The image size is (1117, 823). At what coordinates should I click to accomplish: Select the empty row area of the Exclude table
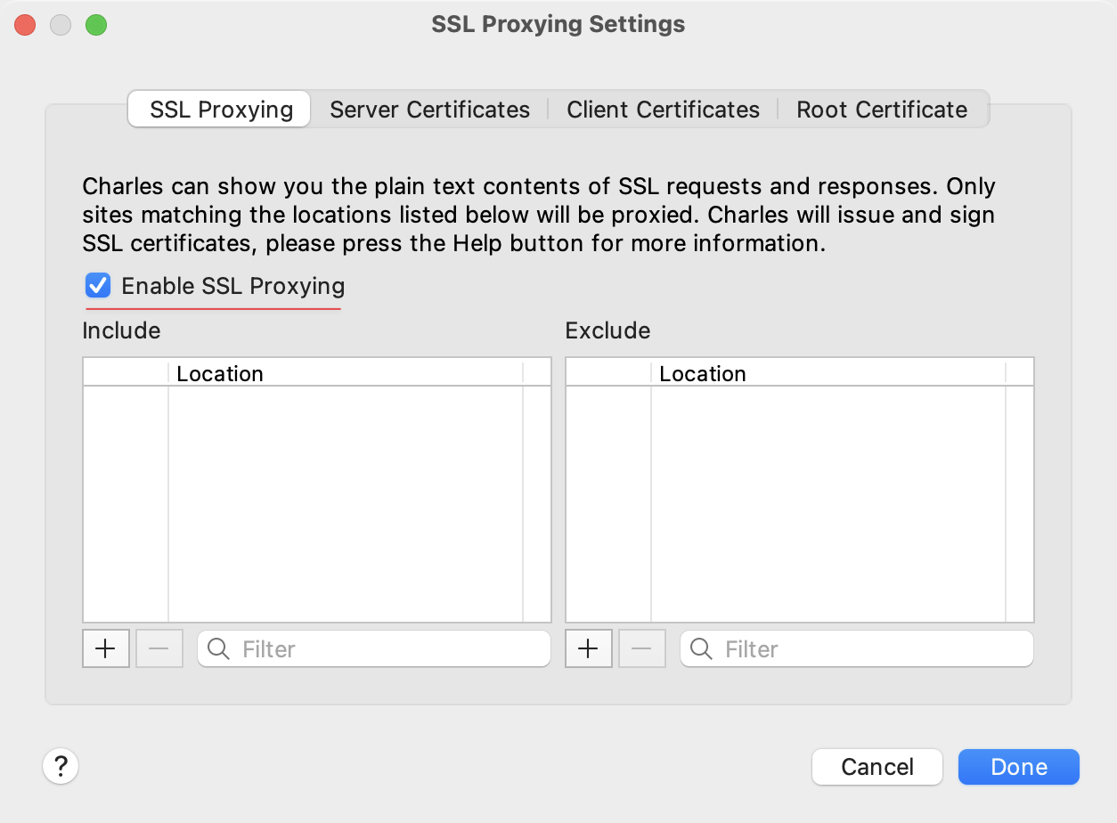pyautogui.click(x=799, y=499)
